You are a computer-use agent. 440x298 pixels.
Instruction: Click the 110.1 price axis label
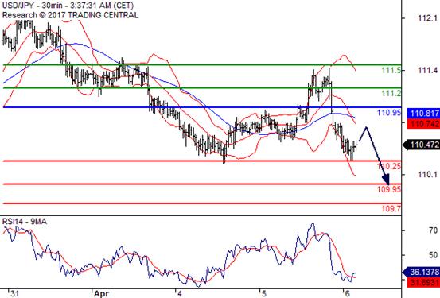point(427,175)
